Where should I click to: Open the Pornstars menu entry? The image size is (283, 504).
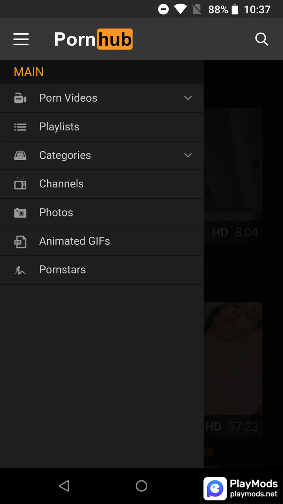point(102,270)
